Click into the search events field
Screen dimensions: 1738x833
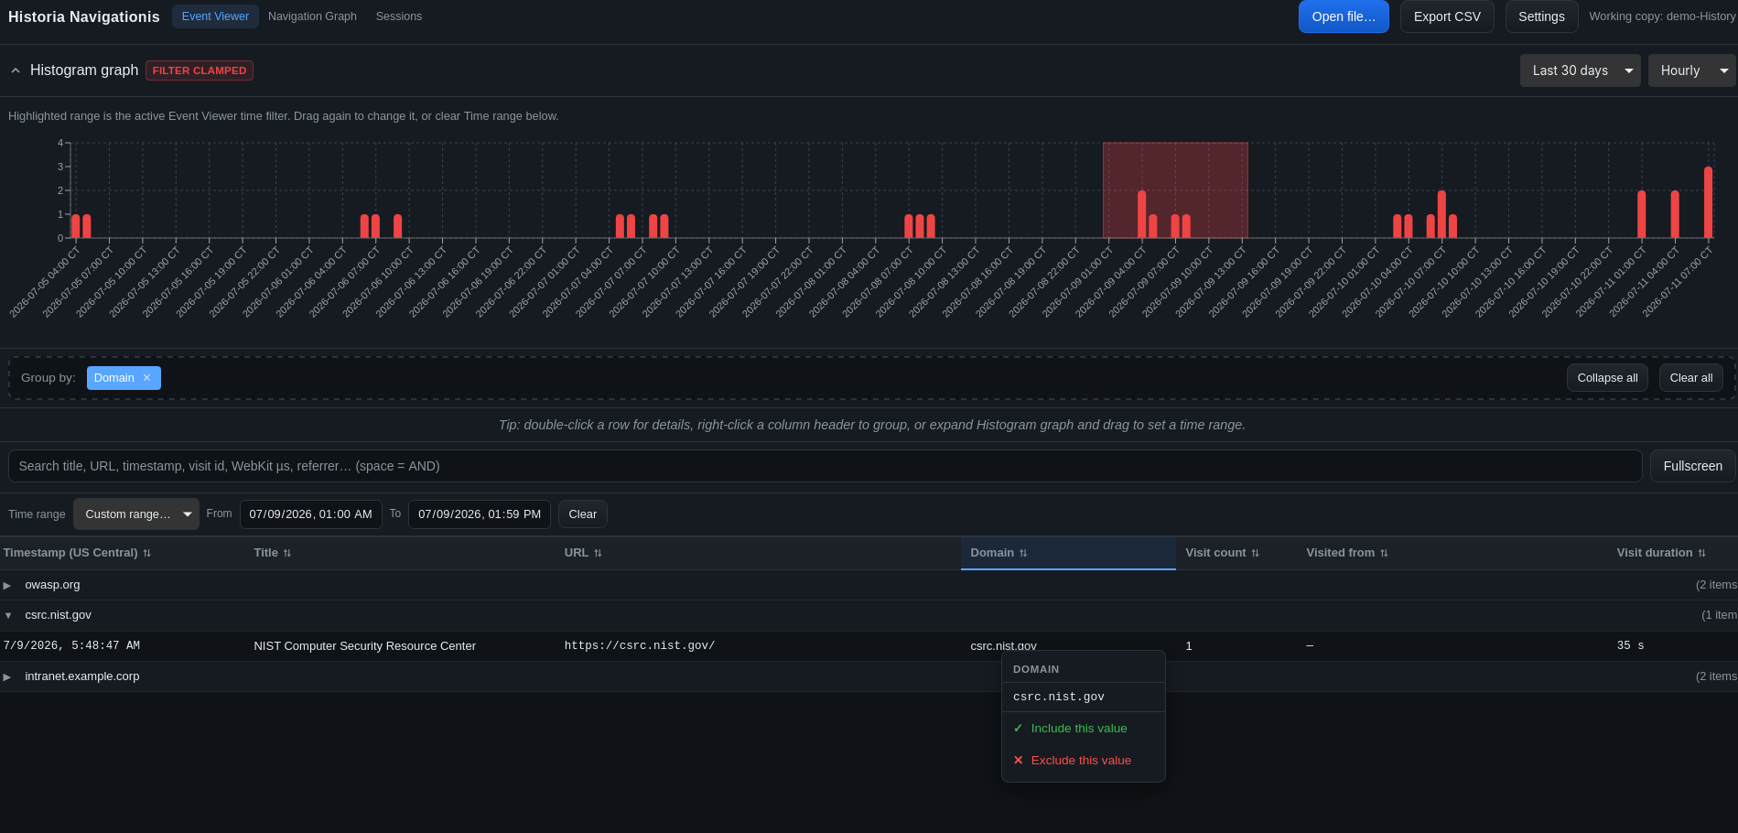[825, 466]
